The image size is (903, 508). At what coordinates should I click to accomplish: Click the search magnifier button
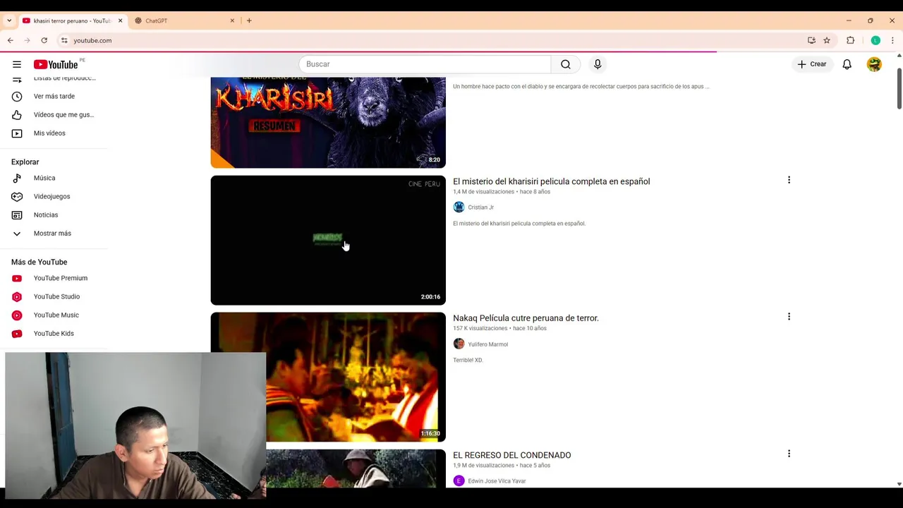(x=566, y=64)
